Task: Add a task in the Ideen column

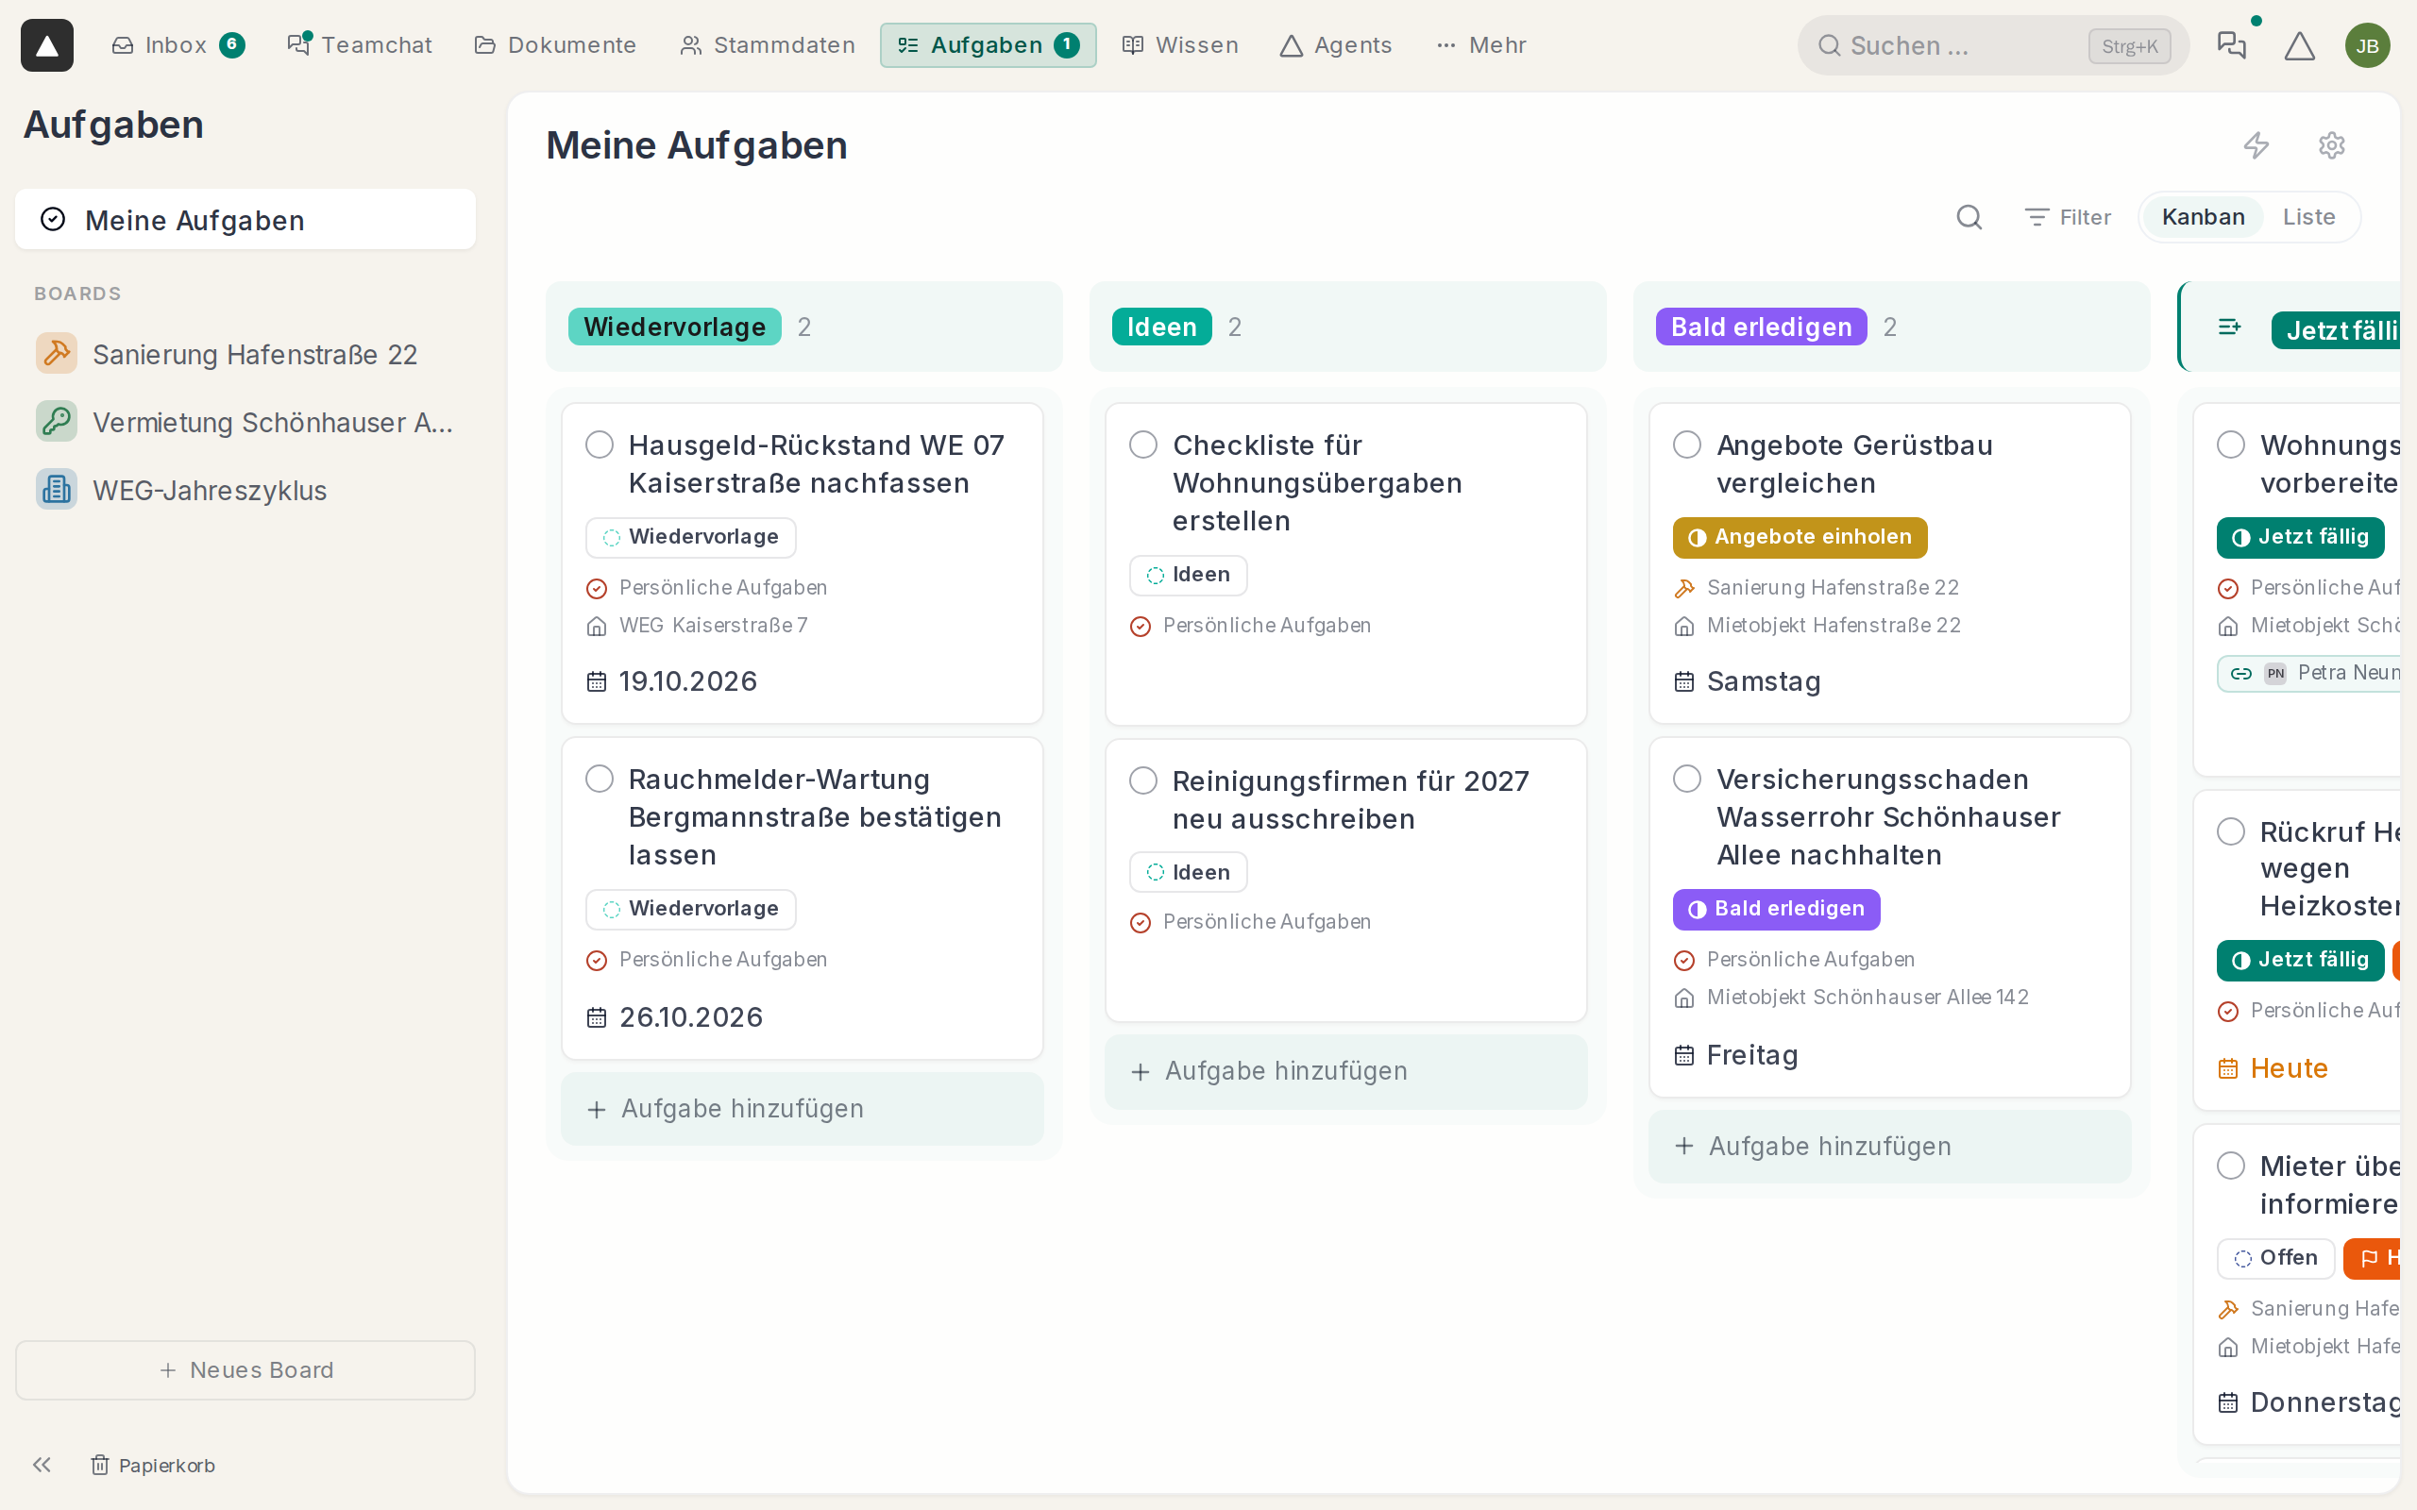Action: click(1345, 1071)
